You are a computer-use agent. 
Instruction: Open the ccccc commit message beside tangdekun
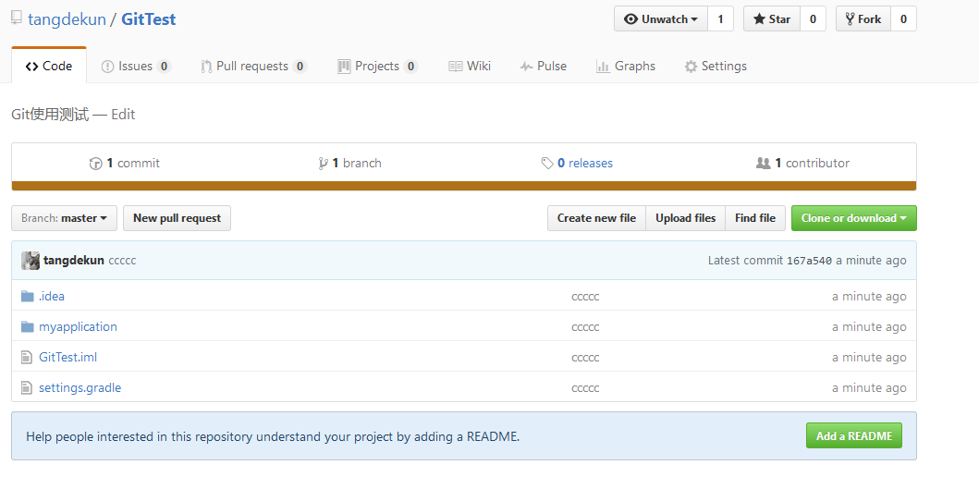[x=122, y=261]
